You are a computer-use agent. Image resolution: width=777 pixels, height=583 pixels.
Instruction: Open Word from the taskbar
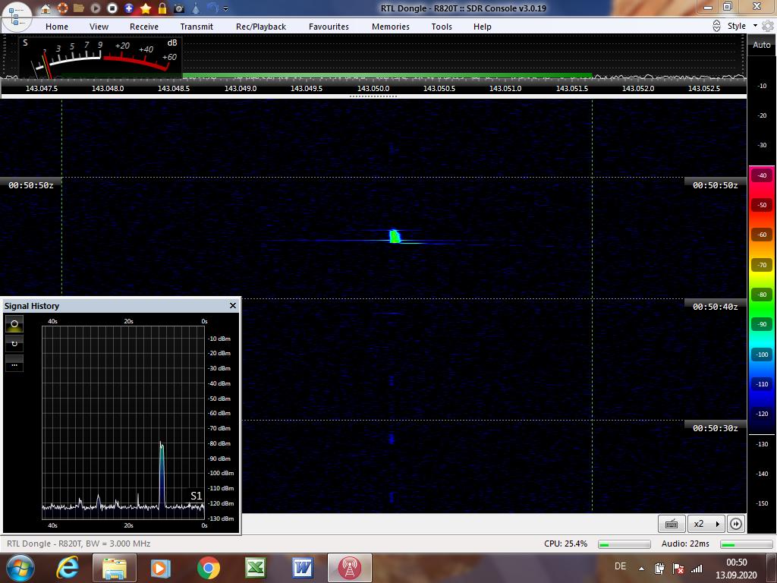(302, 568)
